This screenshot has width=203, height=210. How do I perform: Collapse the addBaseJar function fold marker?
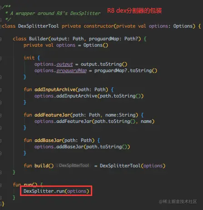(x=1, y=141)
